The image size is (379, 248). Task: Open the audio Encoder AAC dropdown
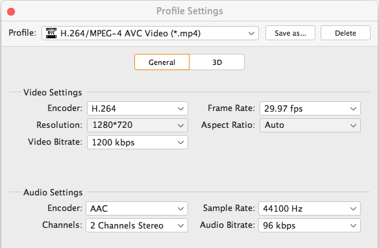(137, 208)
